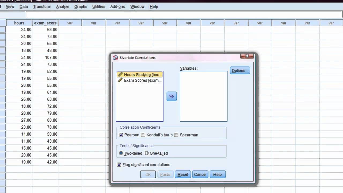Screen dimensions: 343x193
Task: Enable Kendall's tau-b coefficient
Action: click(x=143, y=135)
